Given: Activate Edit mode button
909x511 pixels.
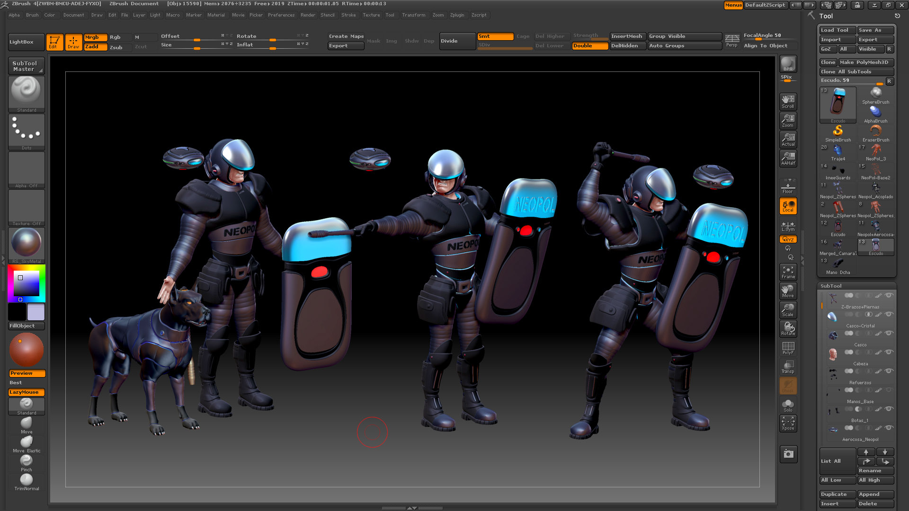Looking at the screenshot, I should coord(54,42).
